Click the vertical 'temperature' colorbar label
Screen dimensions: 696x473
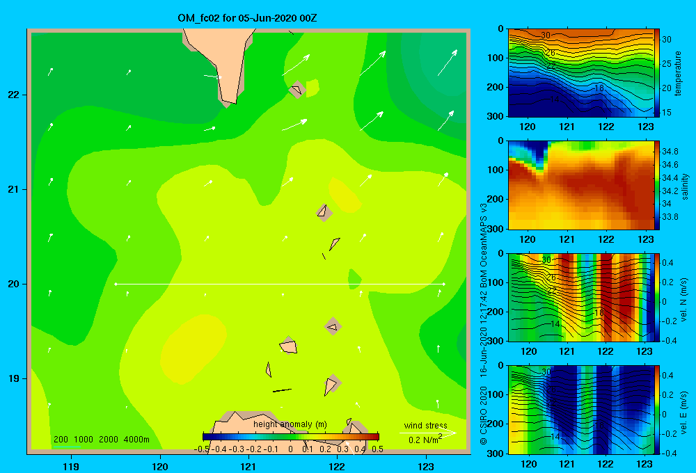(678, 73)
